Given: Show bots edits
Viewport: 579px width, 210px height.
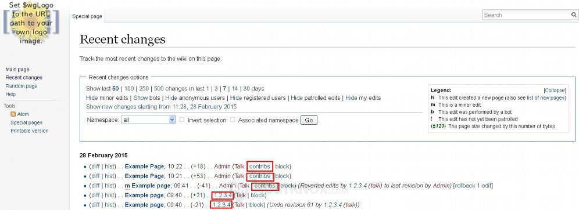Looking at the screenshot, I should pyautogui.click(x=140, y=98).
